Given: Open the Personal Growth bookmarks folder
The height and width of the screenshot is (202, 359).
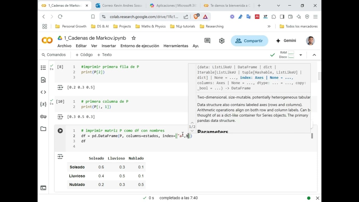Looking at the screenshot, I should pos(71,26).
